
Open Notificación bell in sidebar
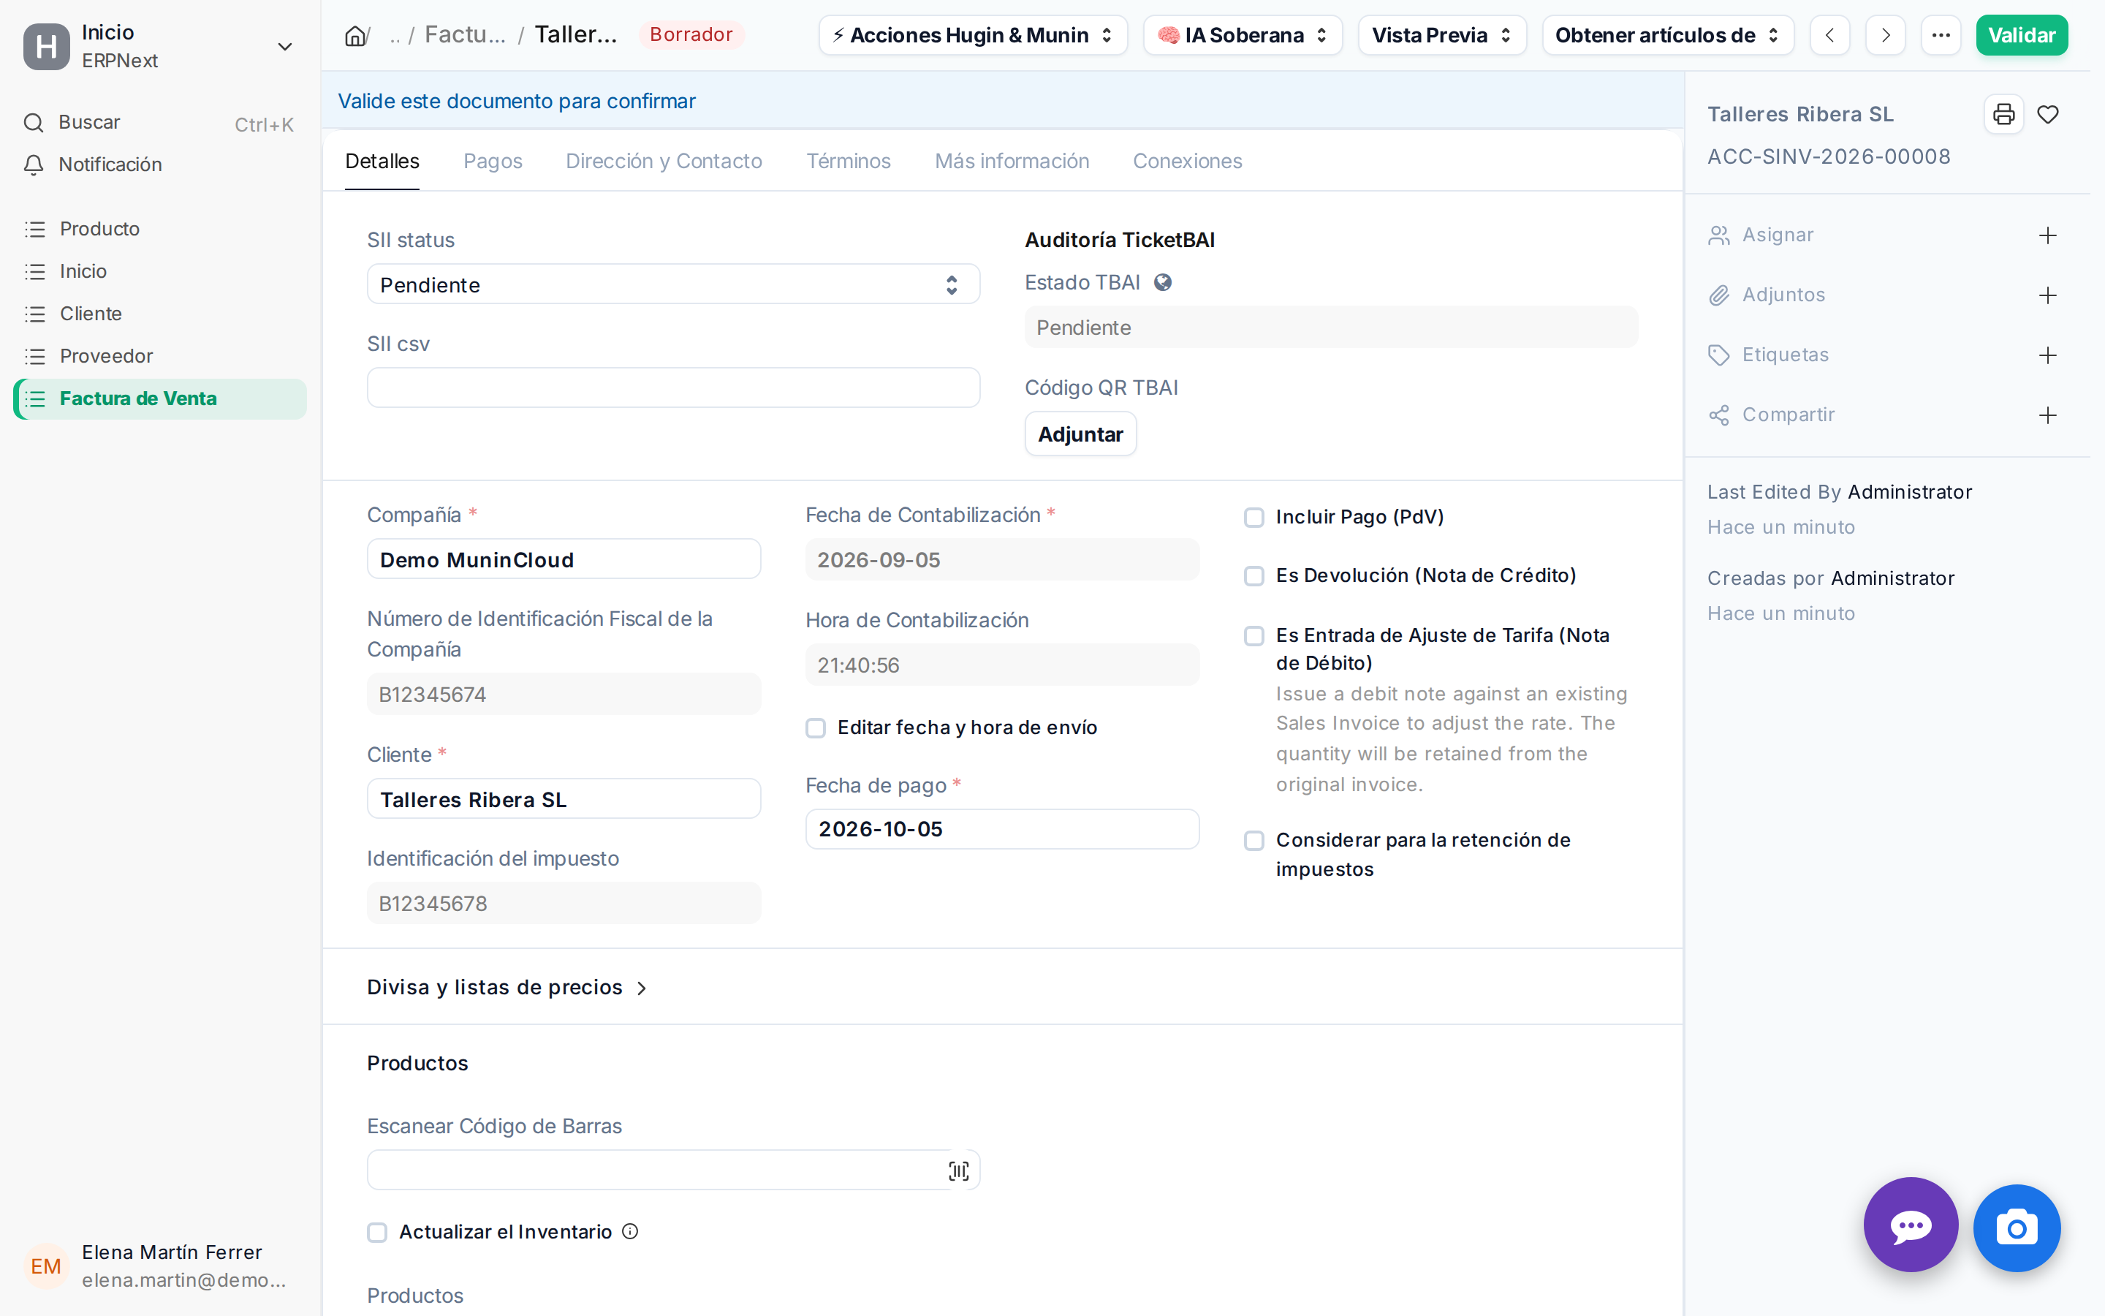(34, 164)
